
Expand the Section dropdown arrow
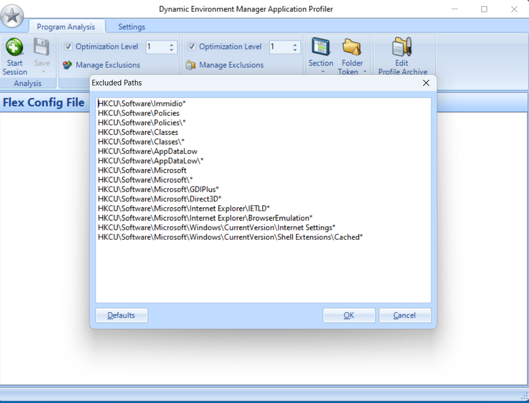click(321, 72)
